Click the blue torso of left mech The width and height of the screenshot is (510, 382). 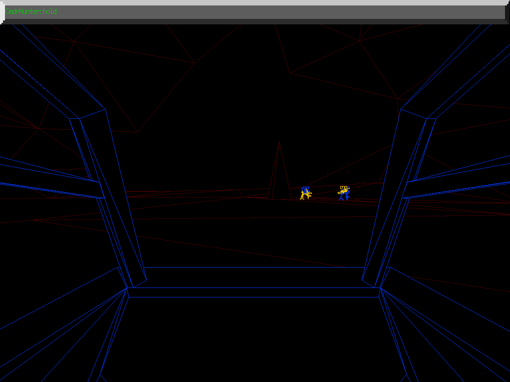pos(305,190)
